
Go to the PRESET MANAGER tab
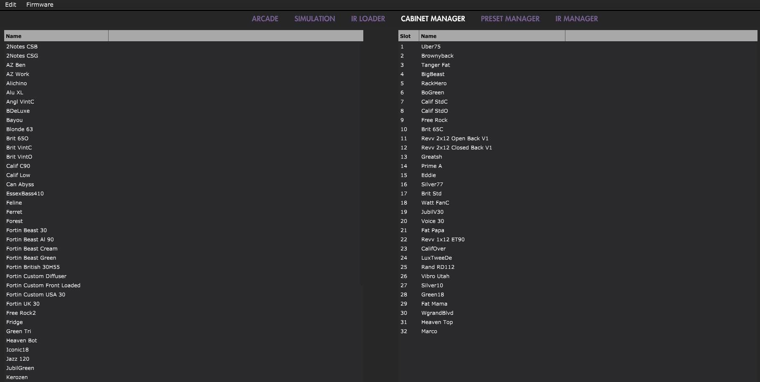click(510, 19)
